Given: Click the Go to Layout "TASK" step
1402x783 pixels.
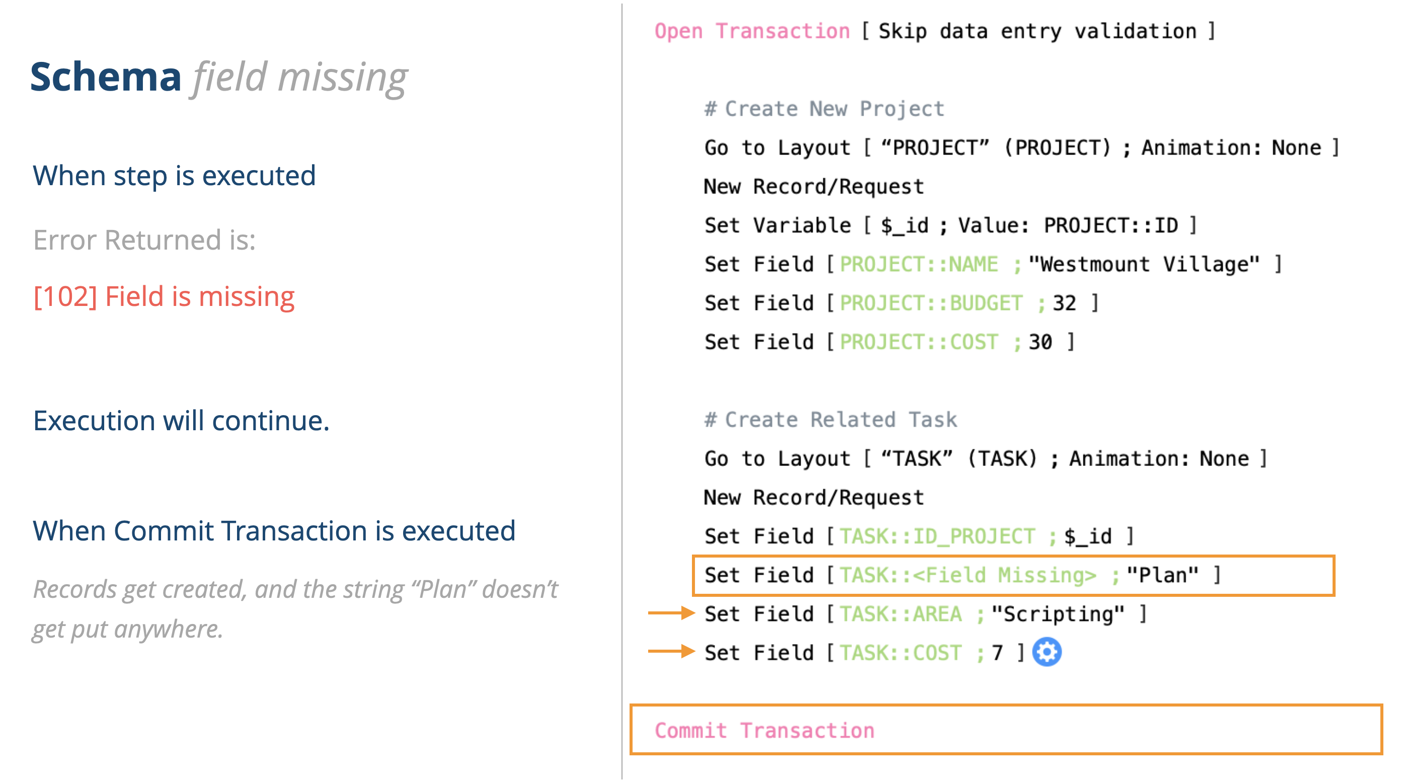Looking at the screenshot, I should pos(985,459).
